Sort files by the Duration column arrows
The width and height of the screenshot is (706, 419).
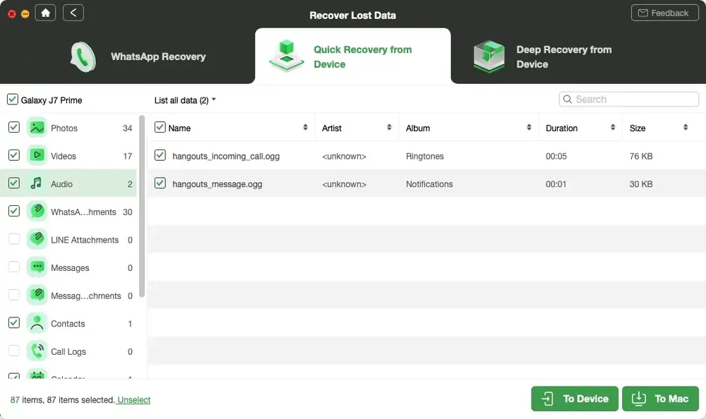(x=612, y=128)
